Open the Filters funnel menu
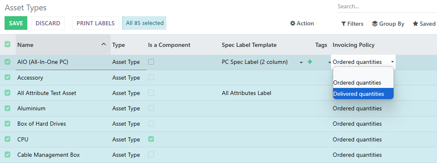437x163 pixels. pyautogui.click(x=352, y=24)
